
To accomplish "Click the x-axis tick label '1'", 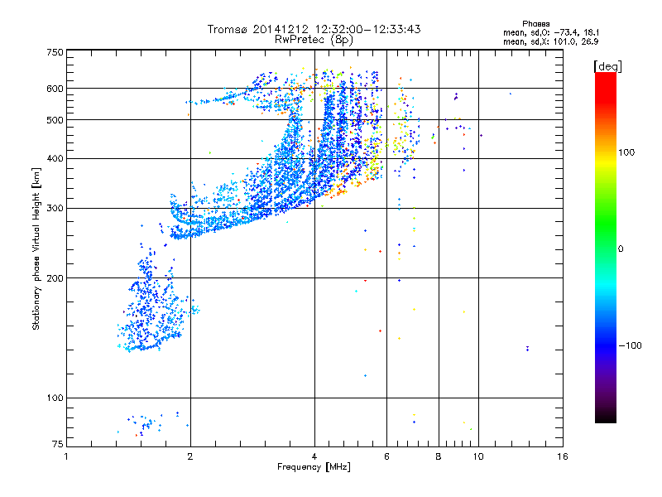I will 66,456.
